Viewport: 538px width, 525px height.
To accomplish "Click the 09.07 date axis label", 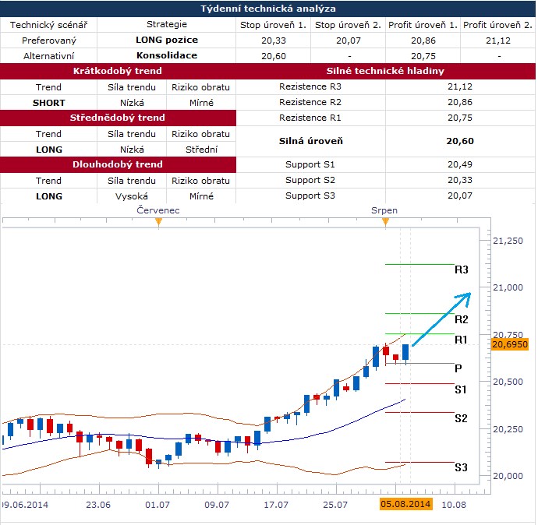I will pyautogui.click(x=217, y=505).
